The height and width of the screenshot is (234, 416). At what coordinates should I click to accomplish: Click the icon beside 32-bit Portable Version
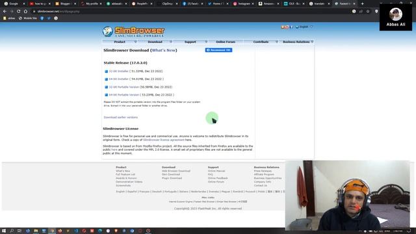(106, 87)
